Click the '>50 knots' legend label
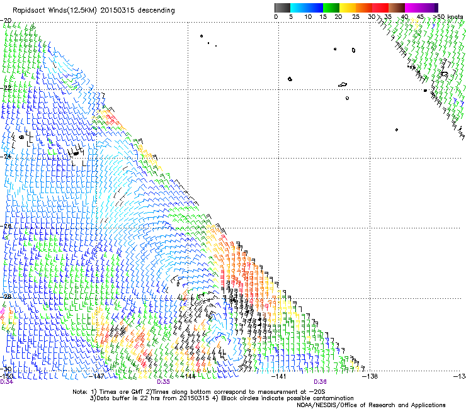Image resolution: width=466 pixels, height=409 pixels. [x=448, y=16]
